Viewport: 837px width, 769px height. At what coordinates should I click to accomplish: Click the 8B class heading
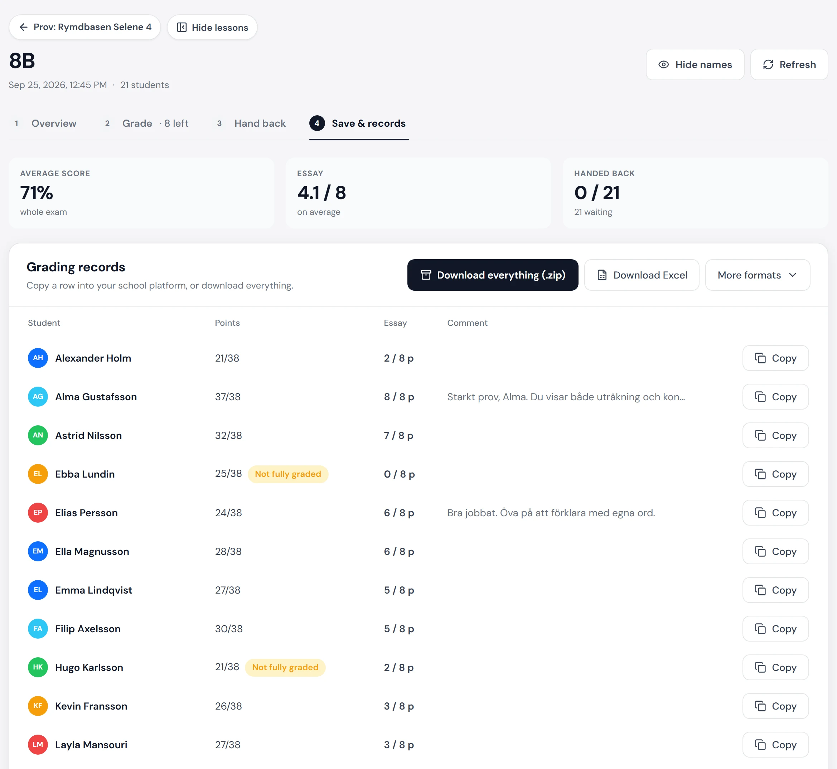click(x=22, y=61)
